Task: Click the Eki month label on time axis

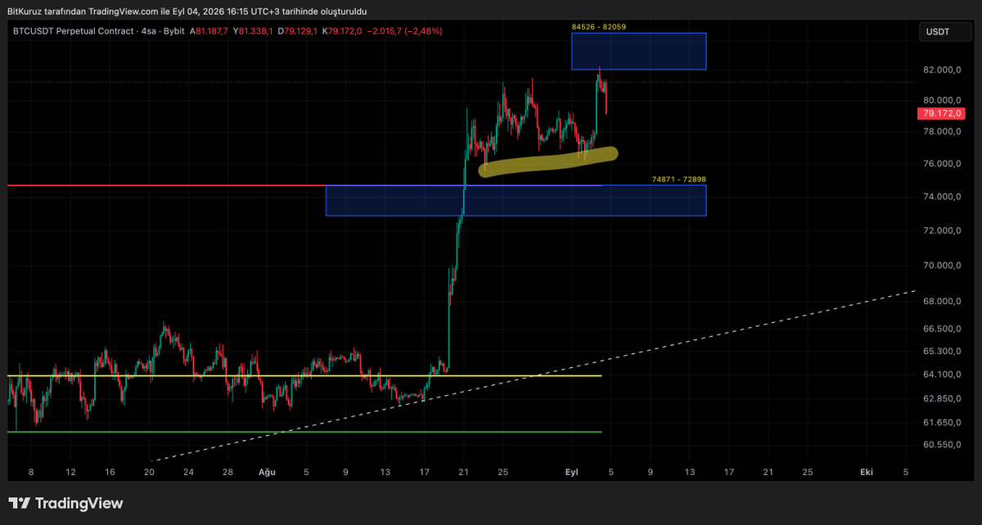Action: [867, 472]
